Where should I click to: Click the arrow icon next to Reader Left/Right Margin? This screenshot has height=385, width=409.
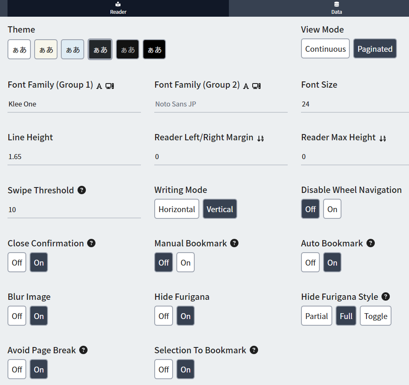261,138
